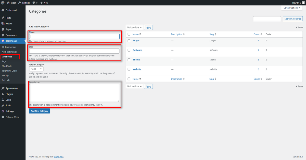Open the Taxonomy Order submenu item

9,71
